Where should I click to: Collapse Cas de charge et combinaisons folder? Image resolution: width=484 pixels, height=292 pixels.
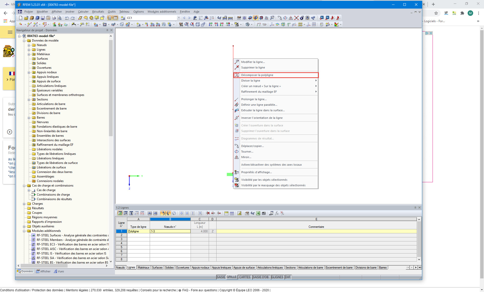pos(24,186)
